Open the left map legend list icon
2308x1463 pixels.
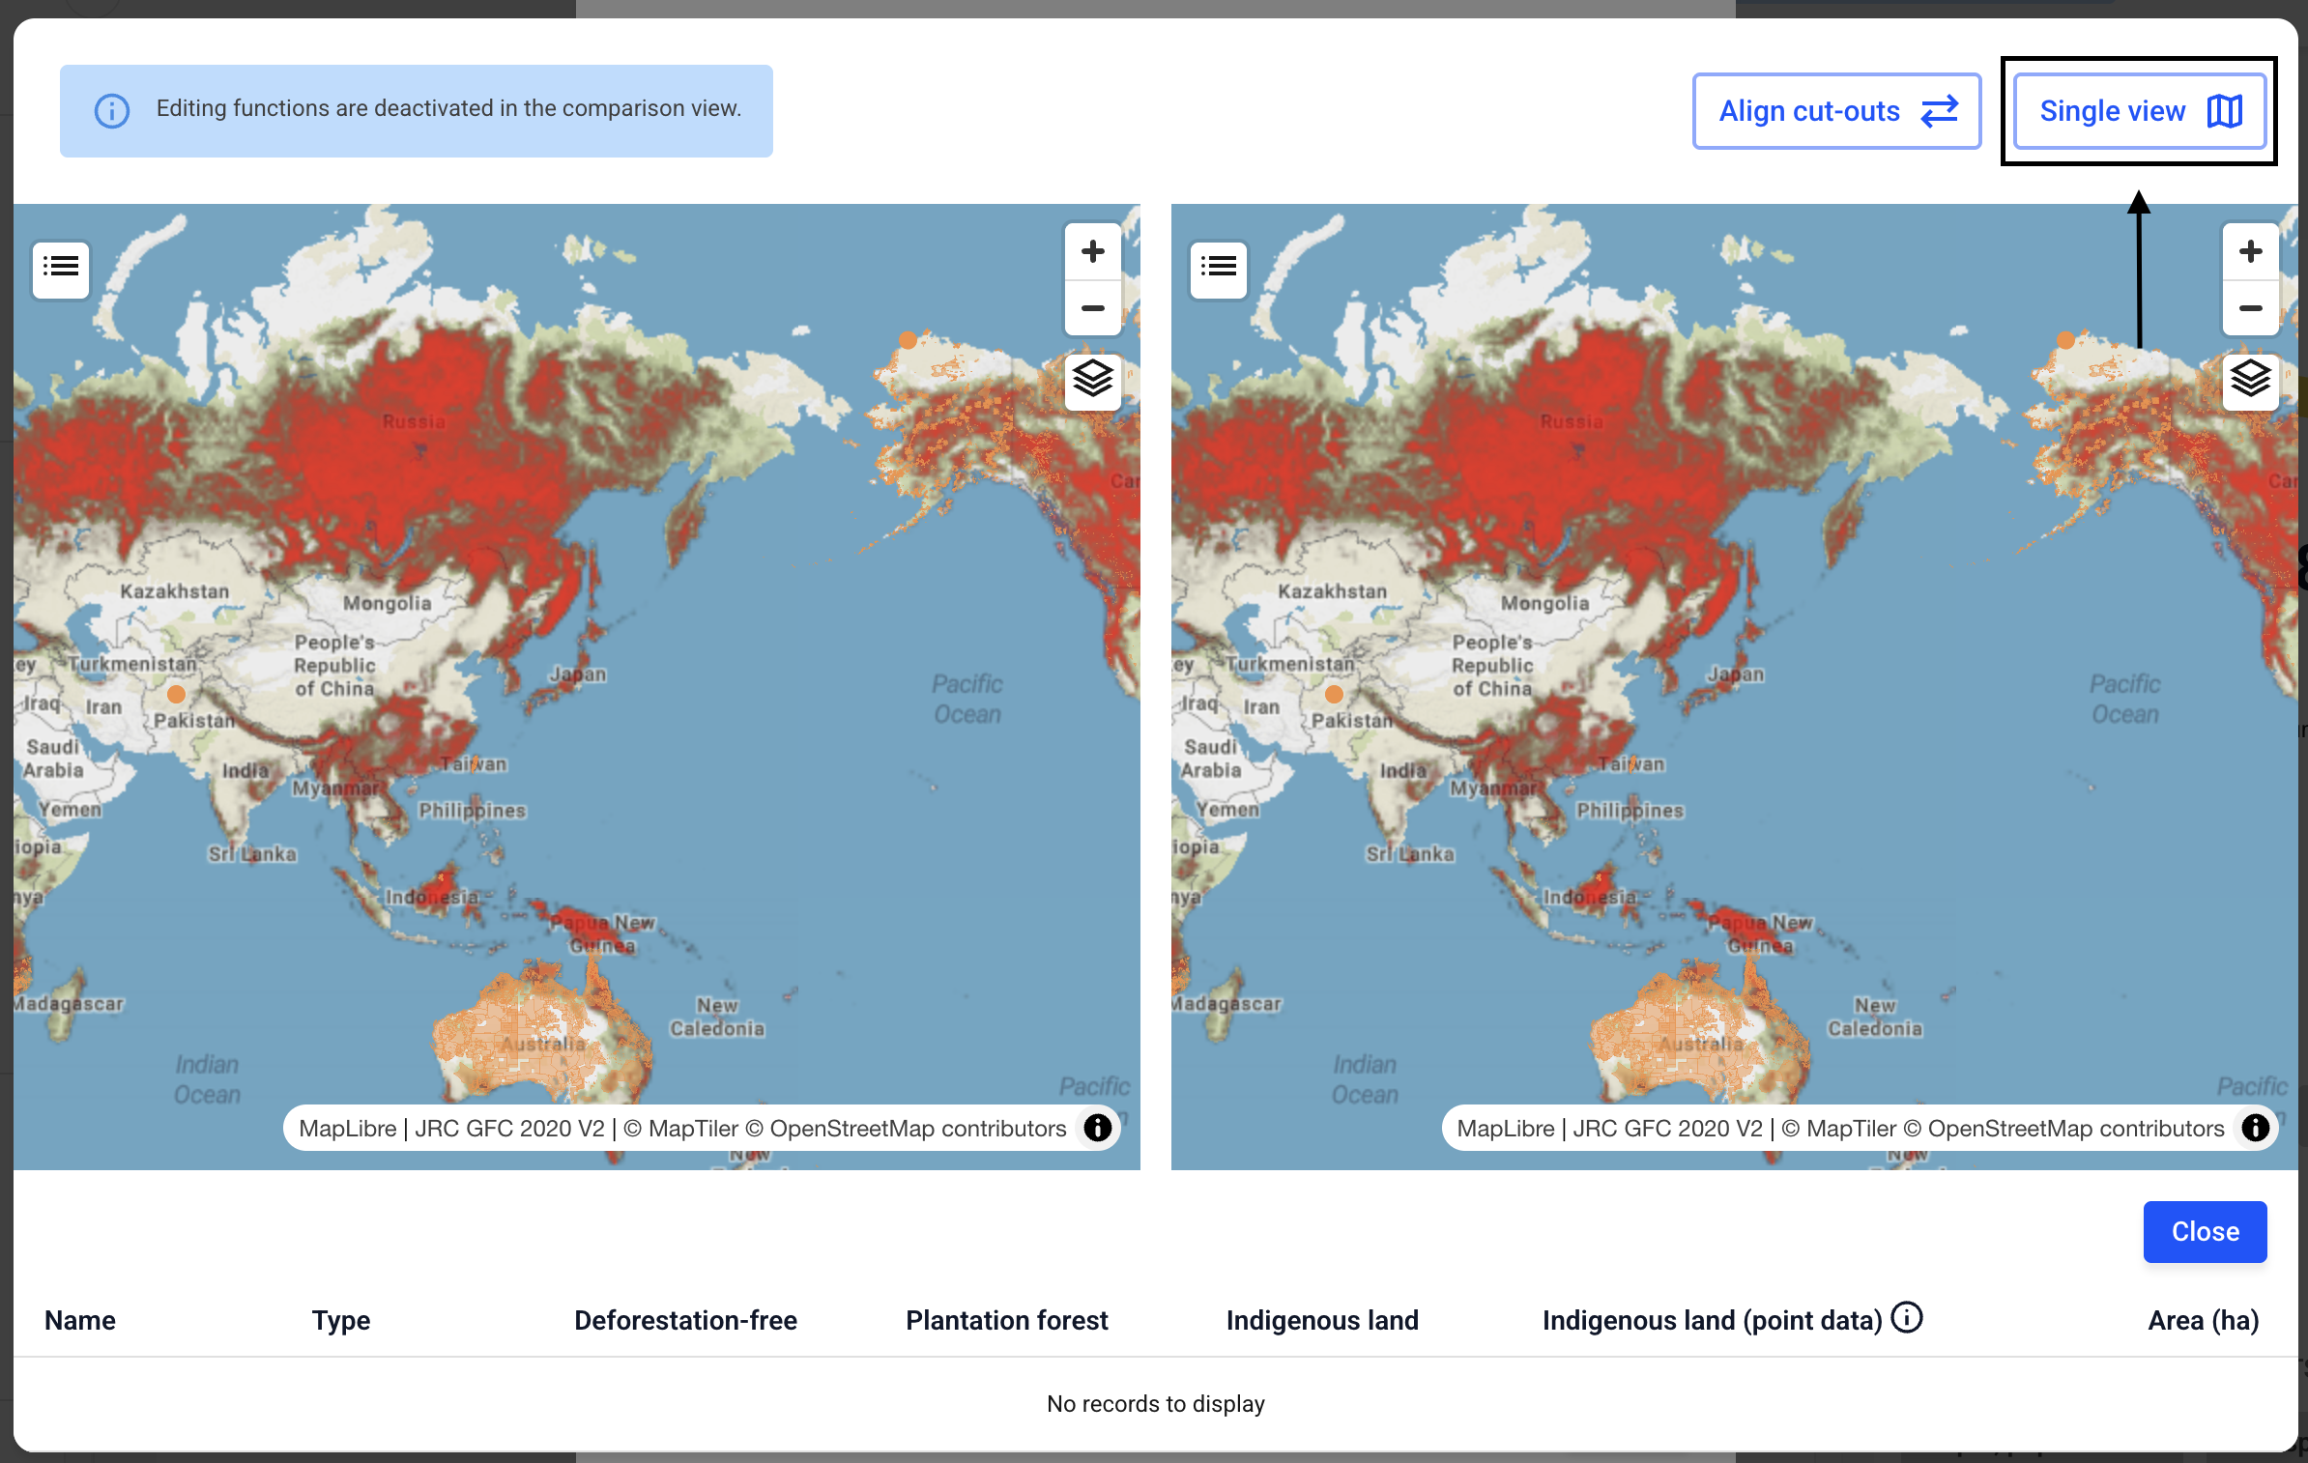(61, 267)
